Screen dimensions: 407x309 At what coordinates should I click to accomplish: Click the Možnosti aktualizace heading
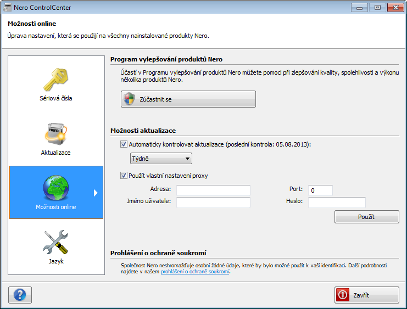tap(143, 131)
